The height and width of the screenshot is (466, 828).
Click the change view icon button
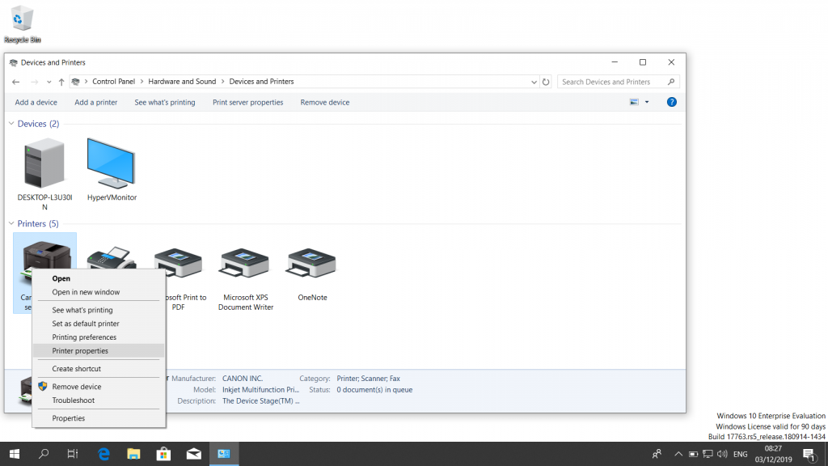[x=634, y=102]
